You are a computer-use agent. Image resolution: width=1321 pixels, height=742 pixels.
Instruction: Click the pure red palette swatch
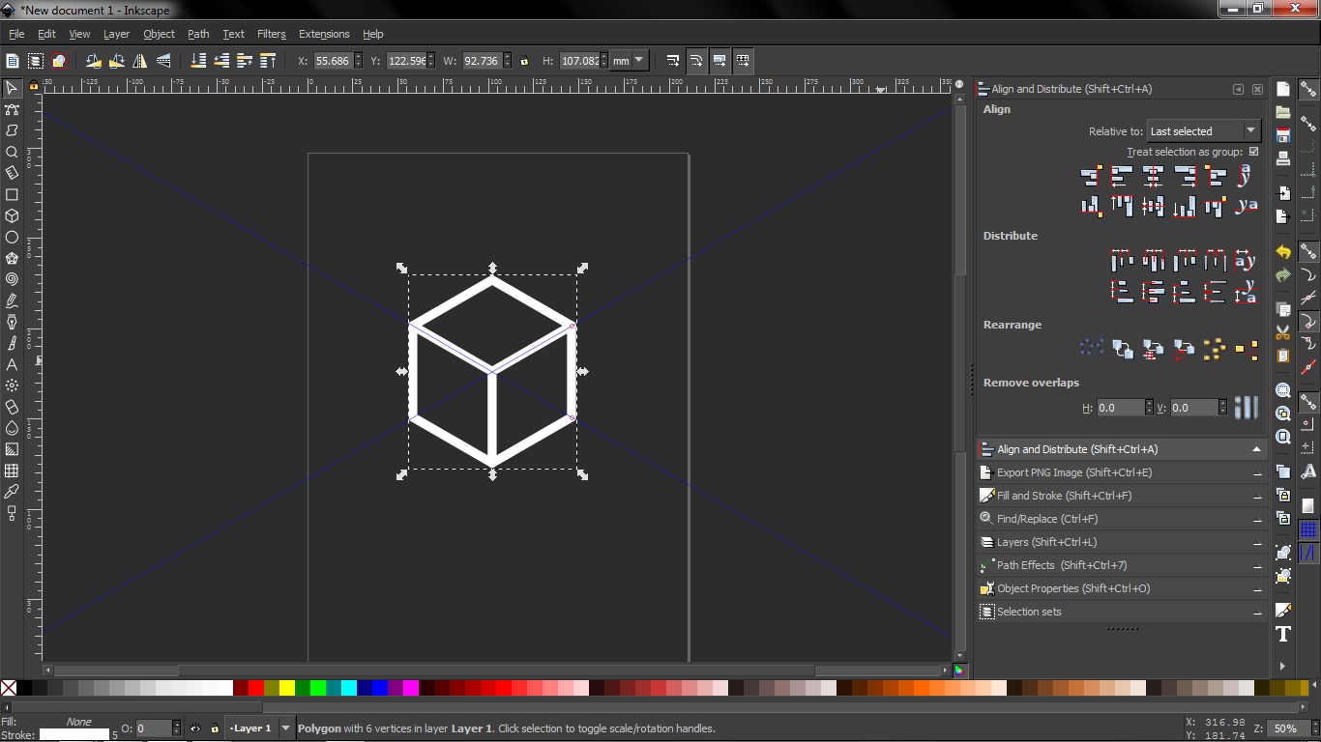256,688
